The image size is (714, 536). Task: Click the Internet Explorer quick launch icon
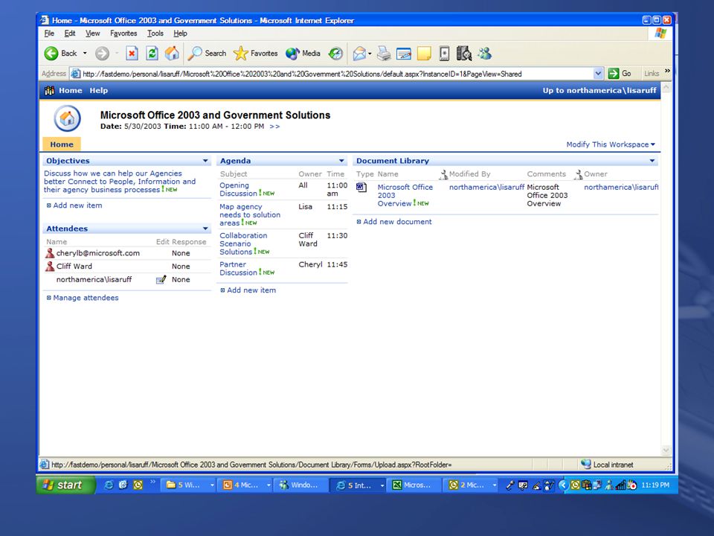pyautogui.click(x=109, y=485)
